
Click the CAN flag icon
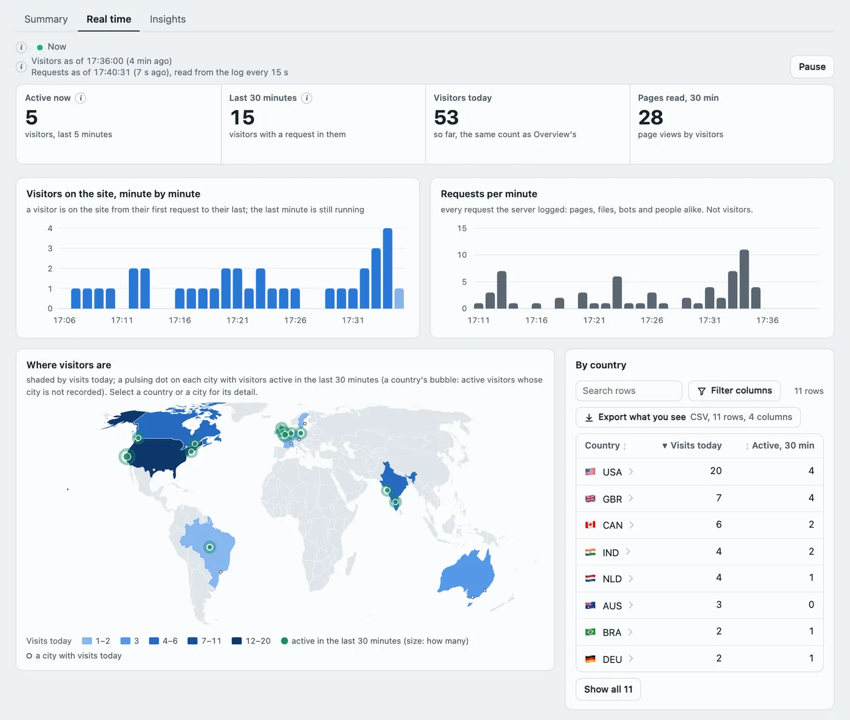click(x=590, y=525)
